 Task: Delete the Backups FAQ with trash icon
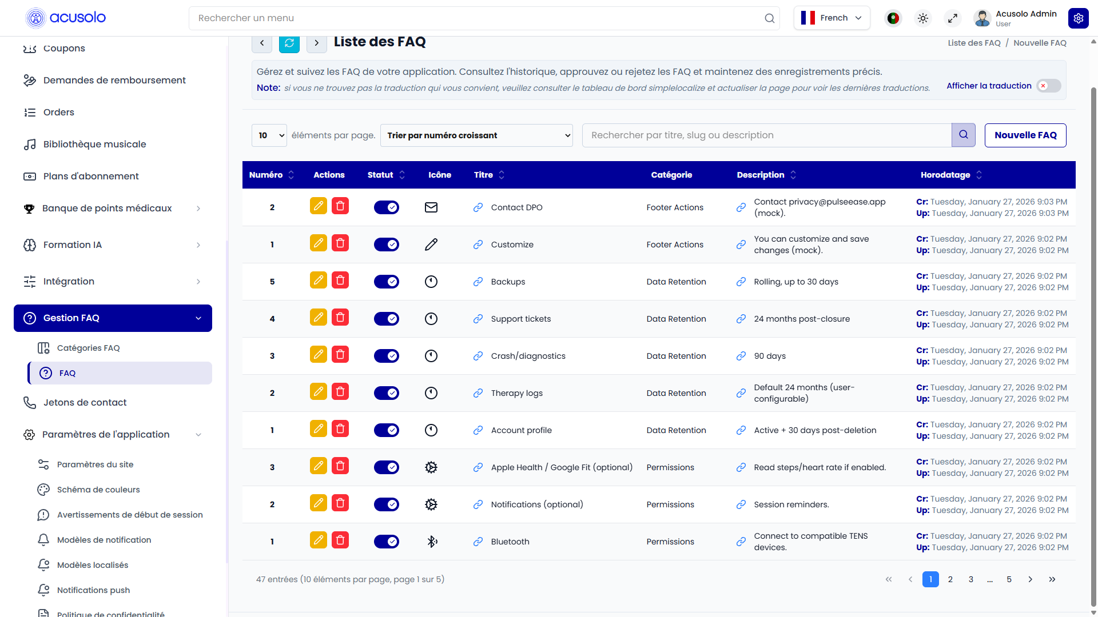(x=340, y=280)
